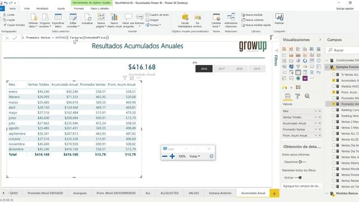This screenshot has height=202, width=359.
Task: Zoom out with Lupa minus button
Action: pos(164,156)
